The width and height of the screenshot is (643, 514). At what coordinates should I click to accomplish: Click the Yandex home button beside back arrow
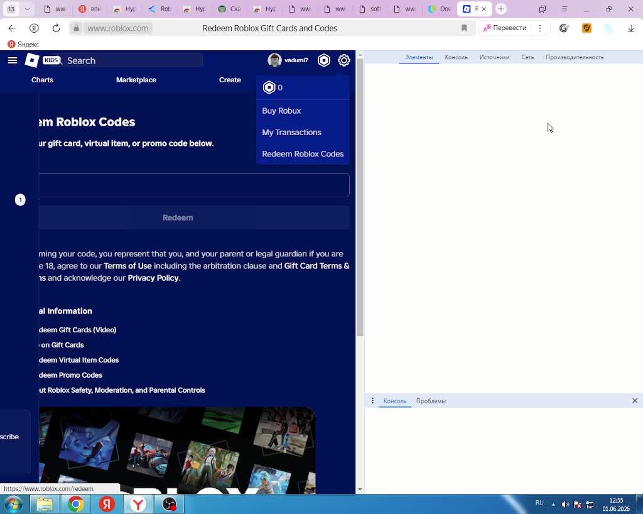tap(34, 28)
